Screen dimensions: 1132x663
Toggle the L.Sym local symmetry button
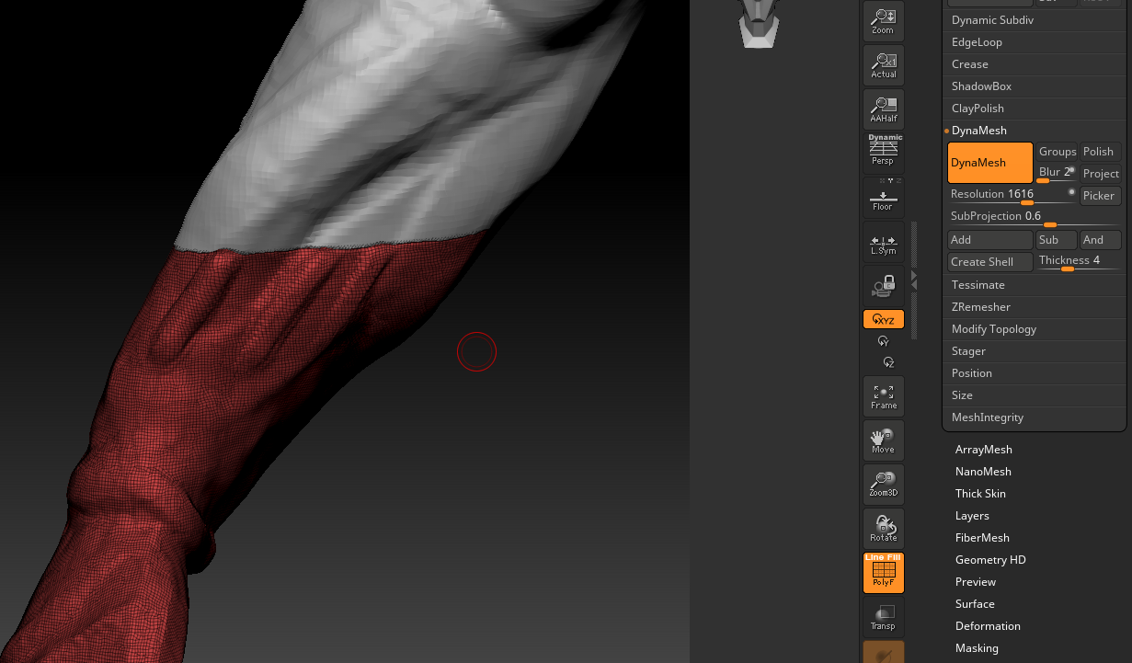point(884,240)
